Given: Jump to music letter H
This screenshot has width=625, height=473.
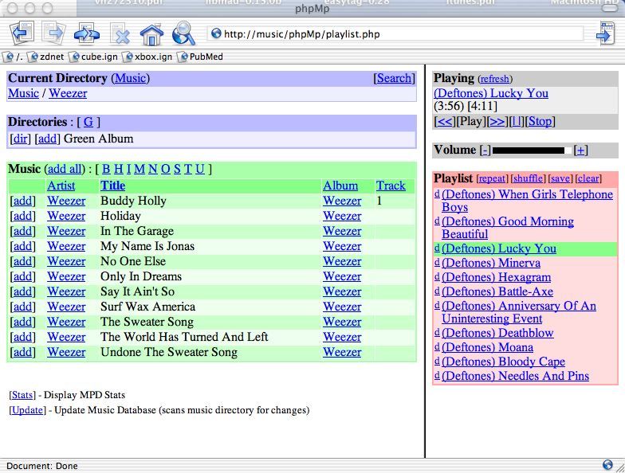Looking at the screenshot, I should [119, 169].
